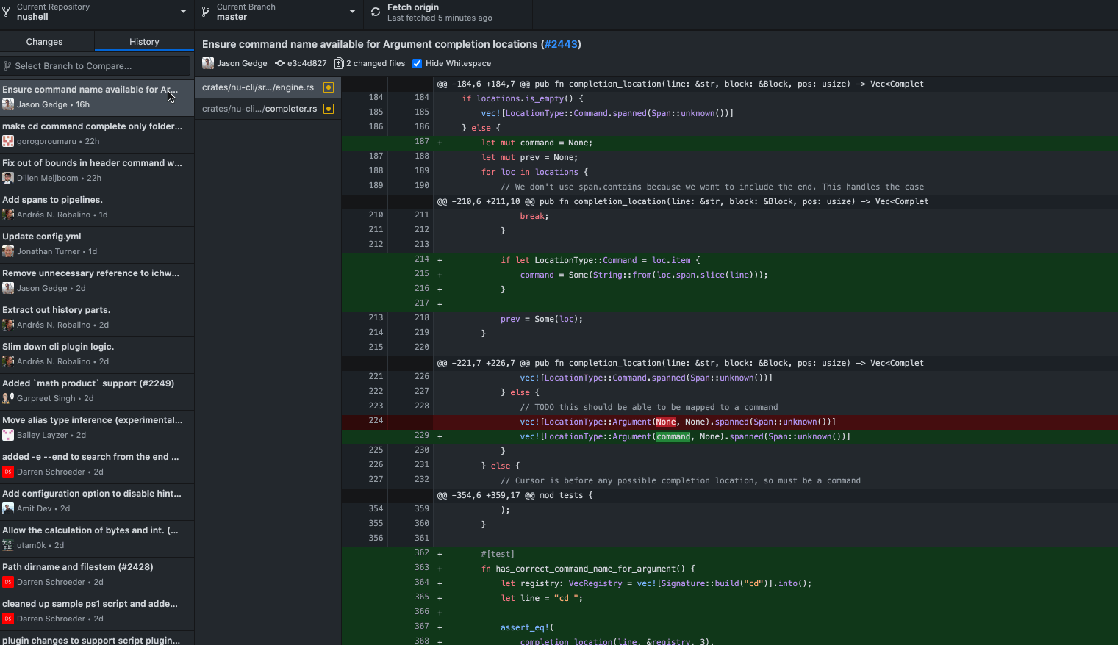Select the 'Slim down cli plugin logic.' commit
The image size is (1118, 645).
(97, 354)
